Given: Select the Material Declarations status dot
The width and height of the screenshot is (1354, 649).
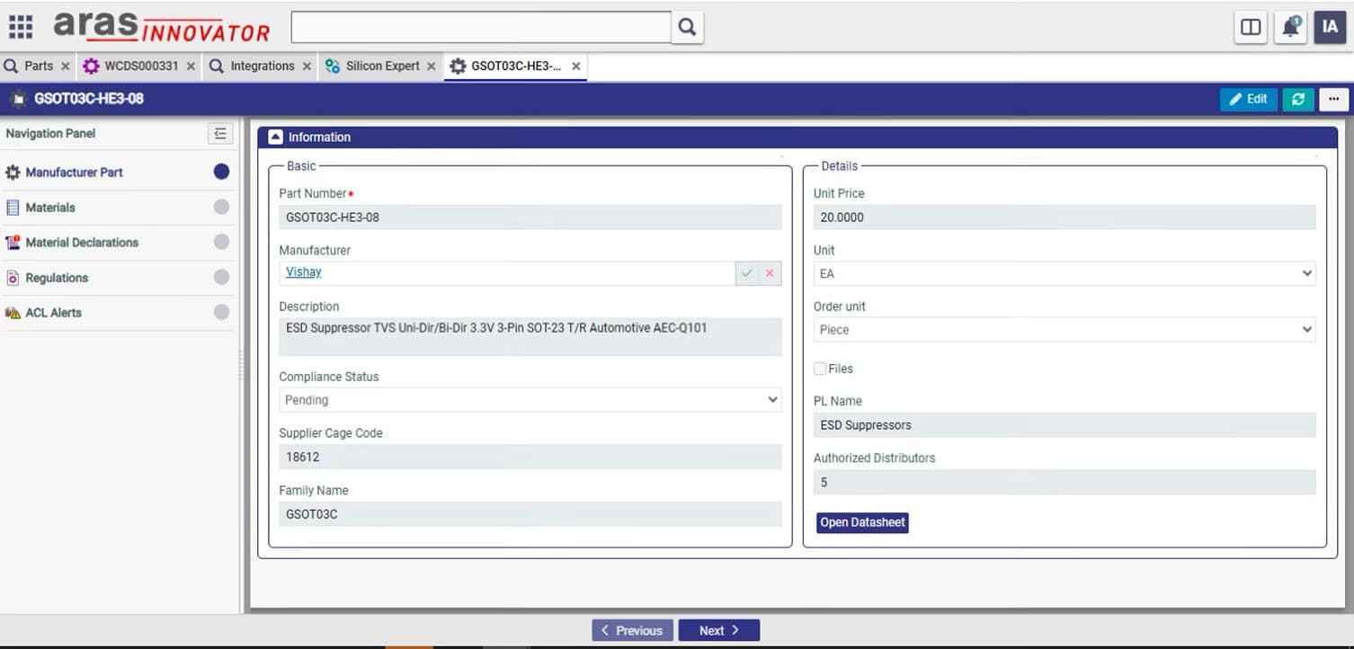Looking at the screenshot, I should point(221,242).
